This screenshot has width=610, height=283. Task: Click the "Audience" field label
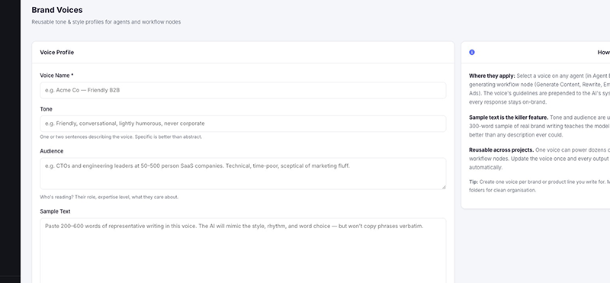(51, 151)
